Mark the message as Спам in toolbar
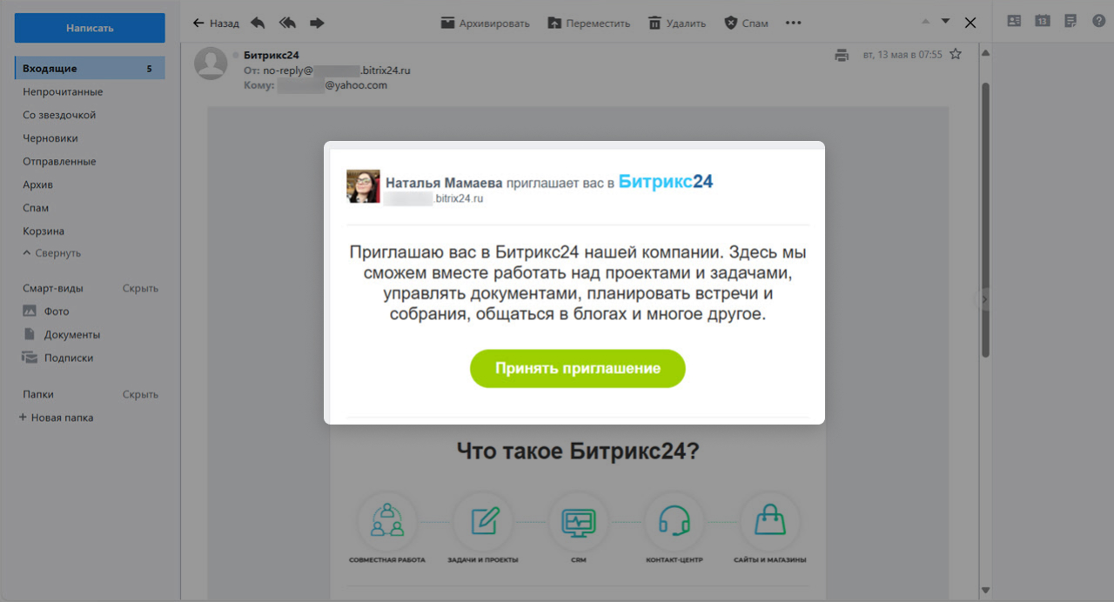1114x602 pixels. click(746, 23)
